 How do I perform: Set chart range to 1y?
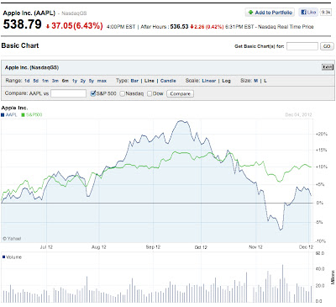pyautogui.click(x=75, y=81)
